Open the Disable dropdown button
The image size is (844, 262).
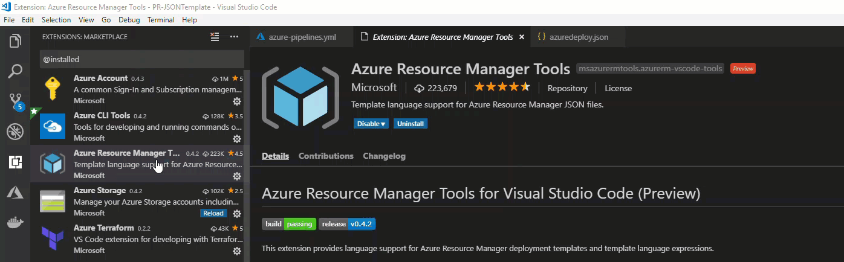[371, 124]
